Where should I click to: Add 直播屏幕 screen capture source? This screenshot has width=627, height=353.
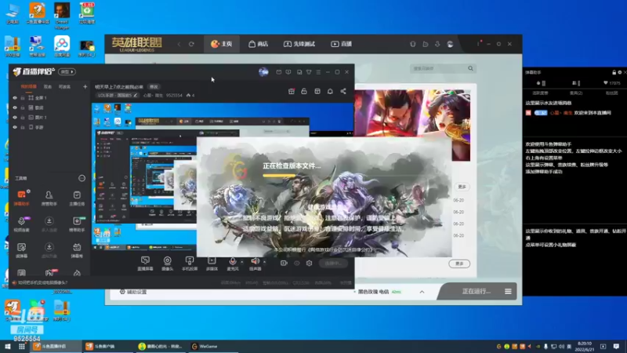tap(145, 264)
